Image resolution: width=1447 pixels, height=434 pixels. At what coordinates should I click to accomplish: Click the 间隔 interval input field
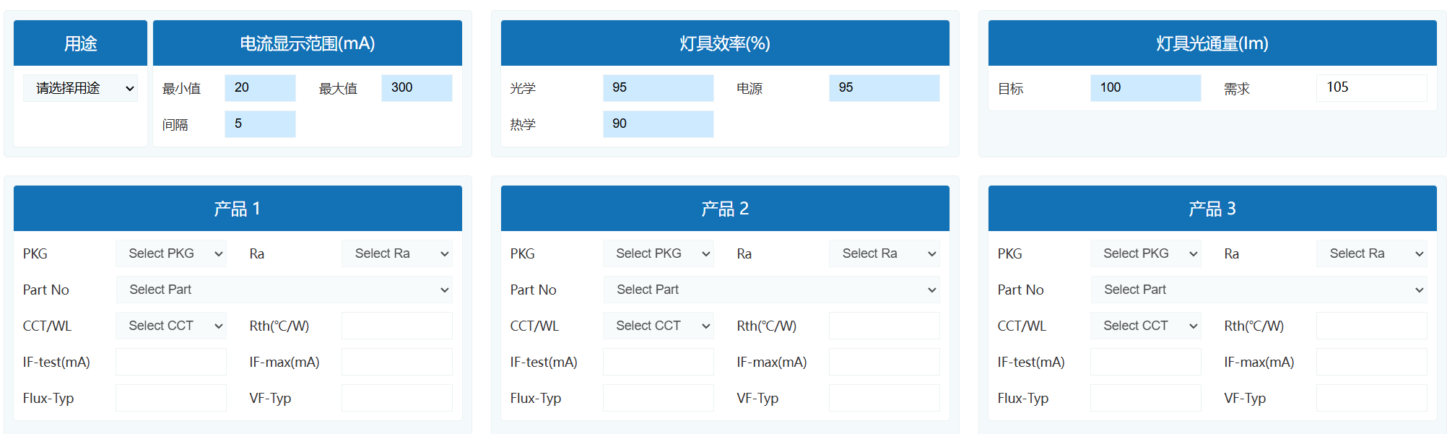260,124
